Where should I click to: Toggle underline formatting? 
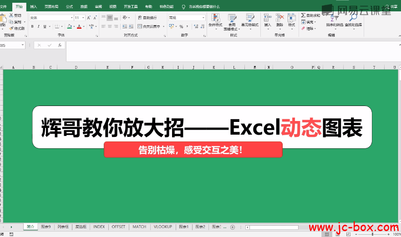[x=45, y=26]
